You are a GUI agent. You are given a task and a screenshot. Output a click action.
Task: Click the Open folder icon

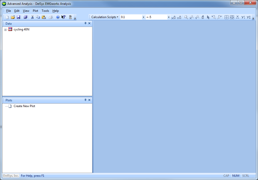coord(13,17)
